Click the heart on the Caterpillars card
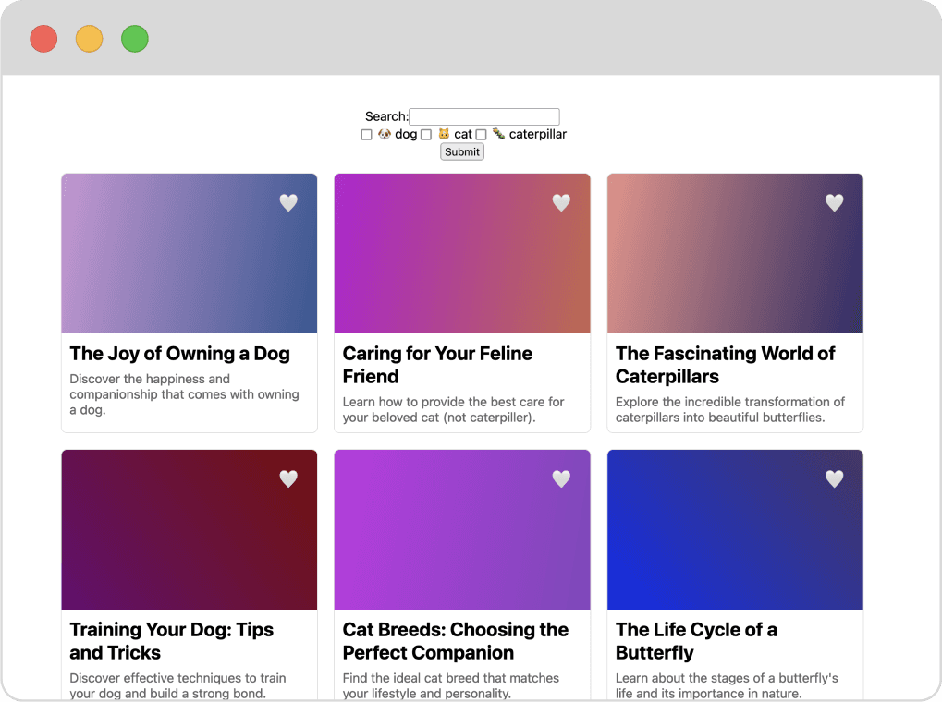 (x=834, y=202)
